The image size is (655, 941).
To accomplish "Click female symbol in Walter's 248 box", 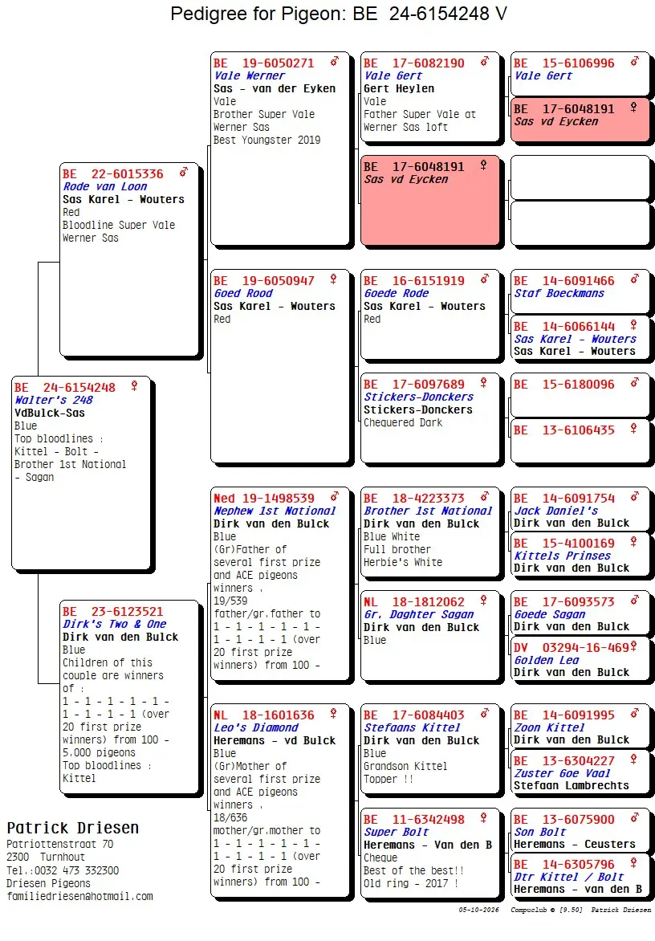I will (134, 386).
